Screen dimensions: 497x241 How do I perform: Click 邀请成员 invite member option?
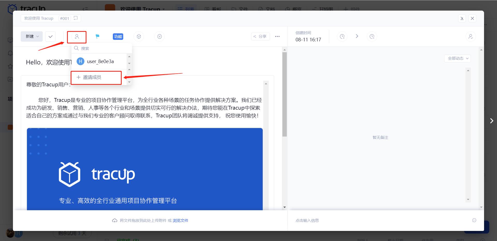click(x=96, y=77)
